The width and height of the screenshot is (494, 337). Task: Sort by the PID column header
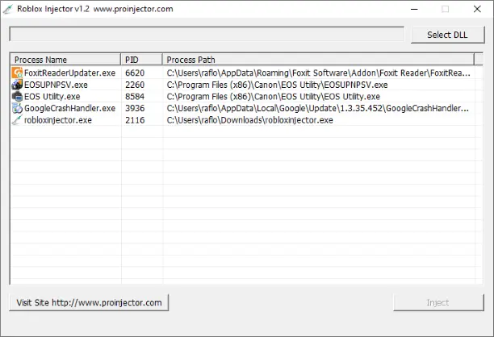pyautogui.click(x=141, y=60)
